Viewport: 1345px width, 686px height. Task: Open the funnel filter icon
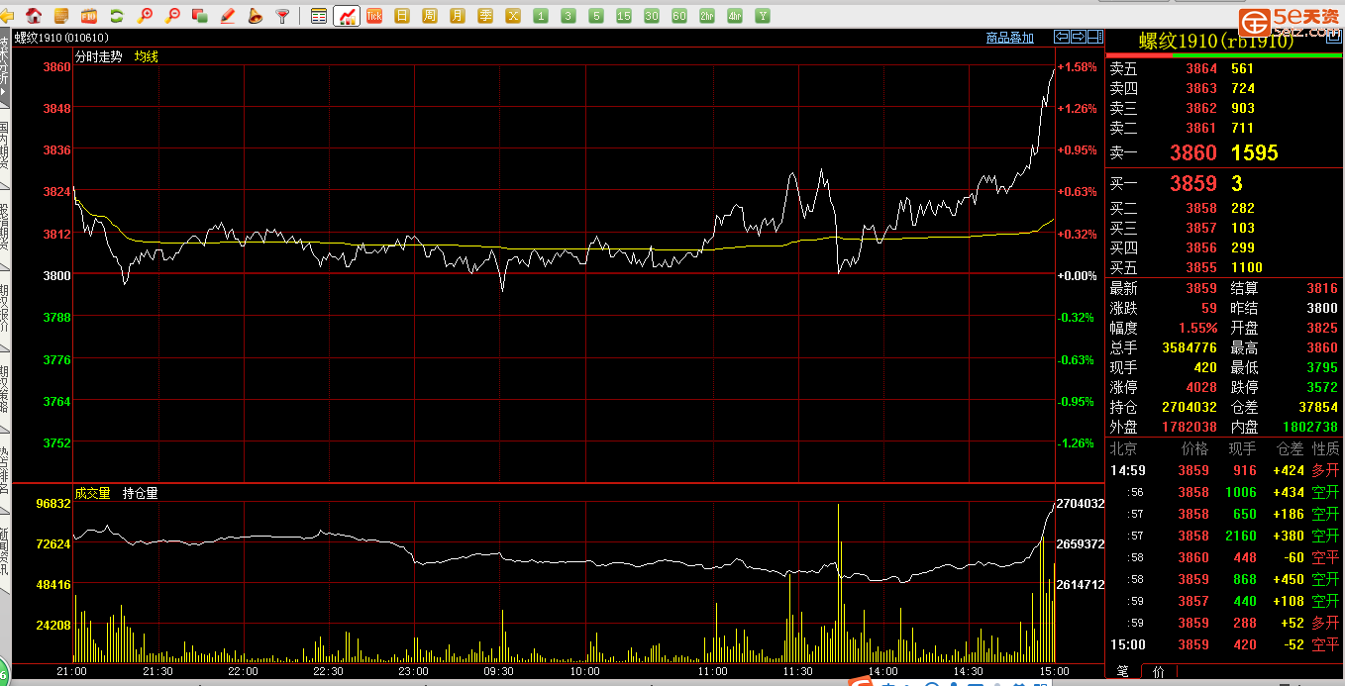tap(282, 15)
